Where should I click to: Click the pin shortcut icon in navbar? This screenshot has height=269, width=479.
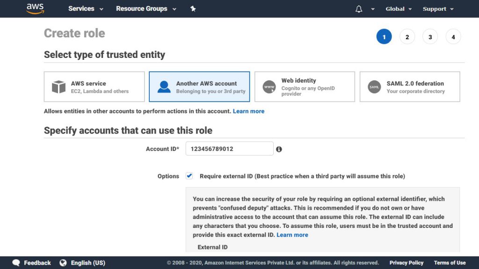tap(193, 9)
